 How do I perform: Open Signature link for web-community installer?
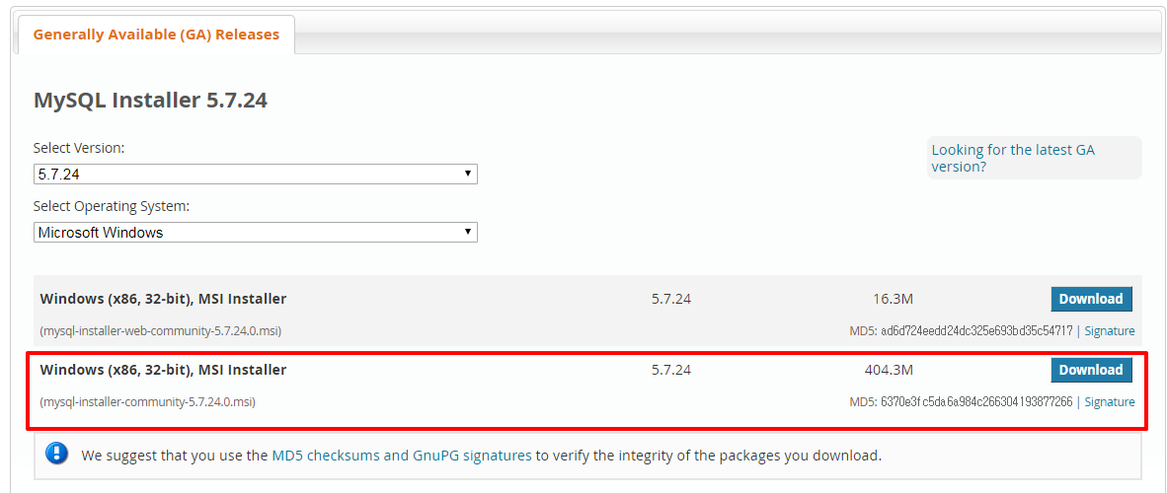pyautogui.click(x=1110, y=331)
